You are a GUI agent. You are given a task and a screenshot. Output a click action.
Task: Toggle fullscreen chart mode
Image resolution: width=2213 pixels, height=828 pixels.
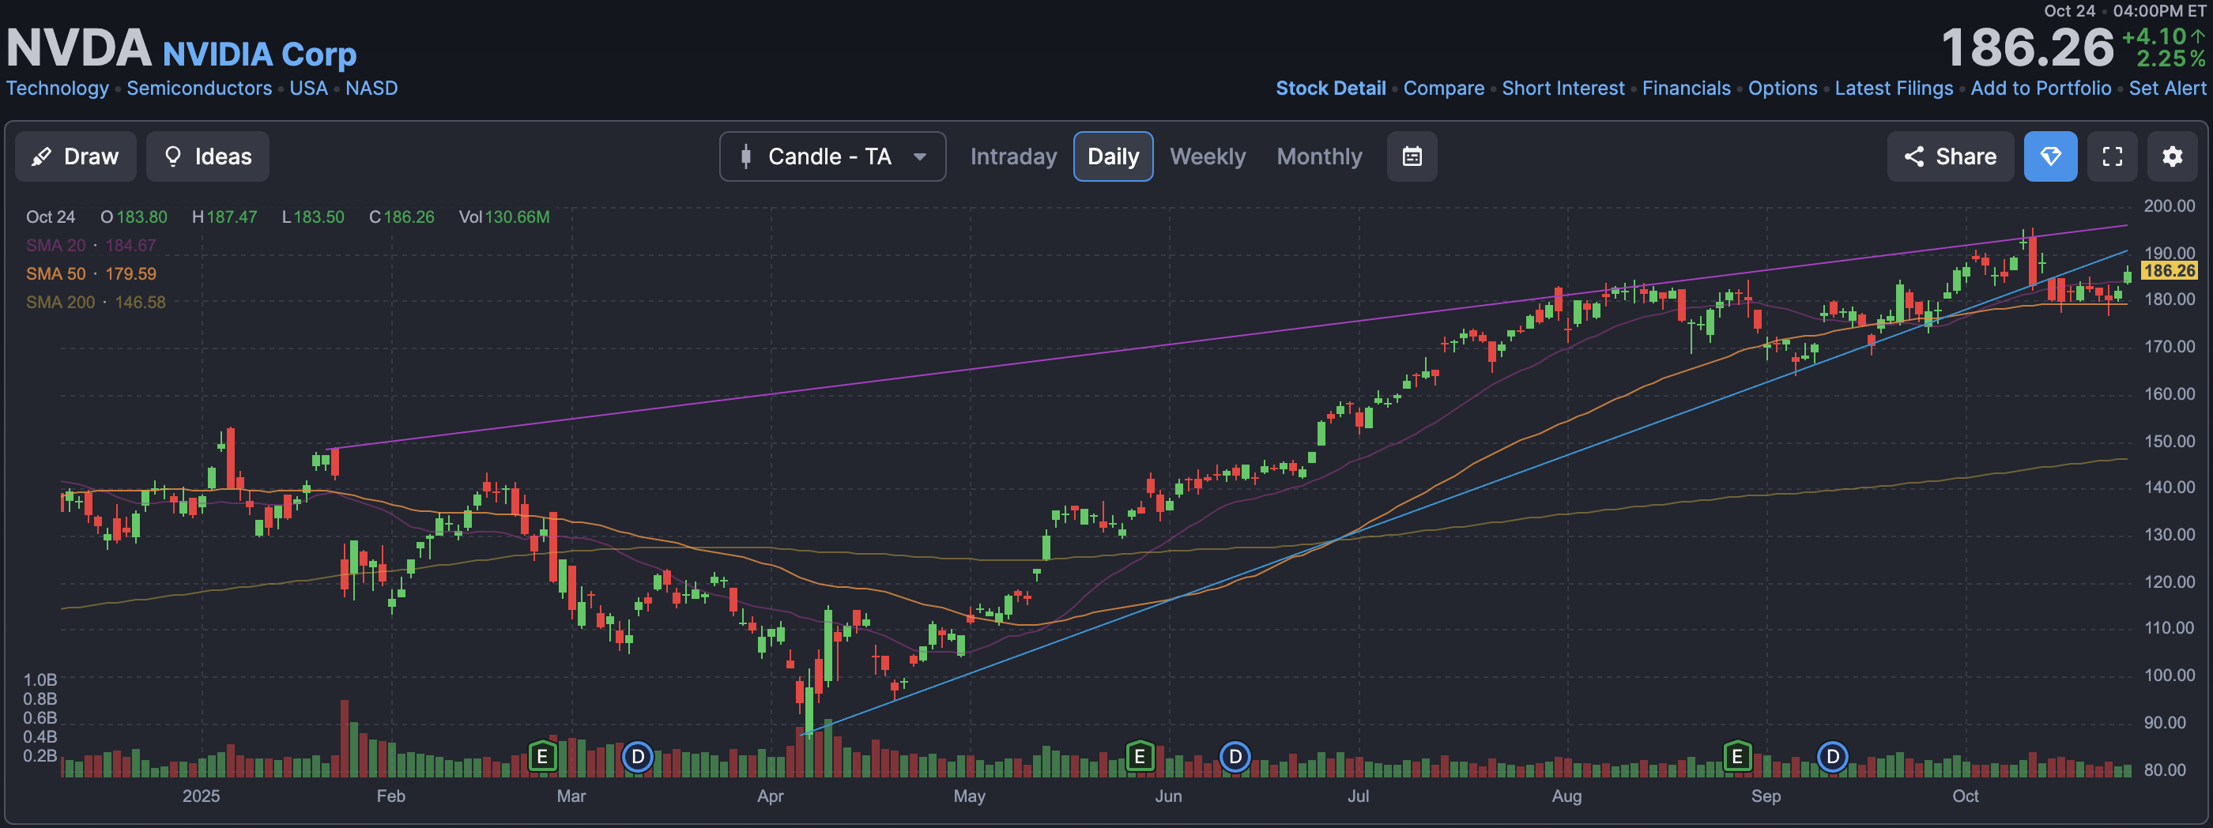(2112, 156)
